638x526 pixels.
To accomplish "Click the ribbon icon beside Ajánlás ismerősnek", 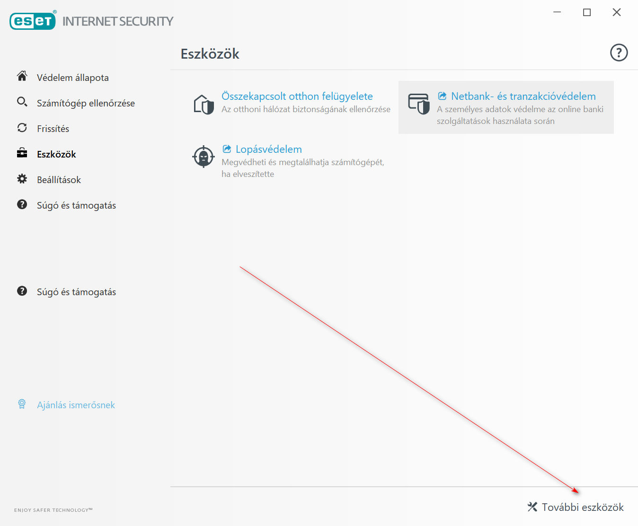I will tap(22, 403).
